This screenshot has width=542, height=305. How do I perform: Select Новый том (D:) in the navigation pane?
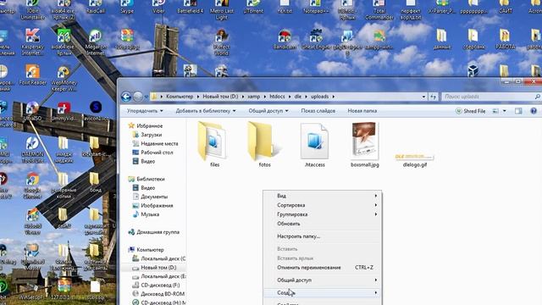point(154,268)
